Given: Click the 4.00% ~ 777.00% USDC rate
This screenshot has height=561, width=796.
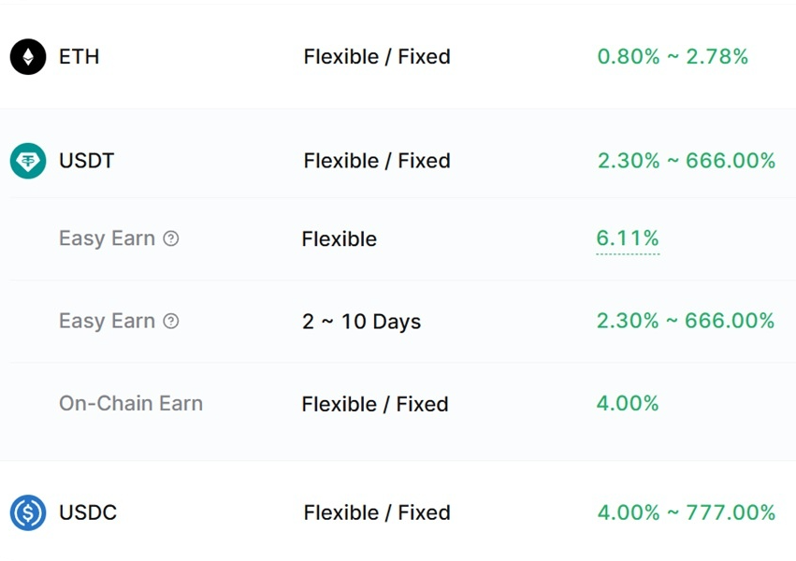Looking at the screenshot, I should (x=686, y=512).
